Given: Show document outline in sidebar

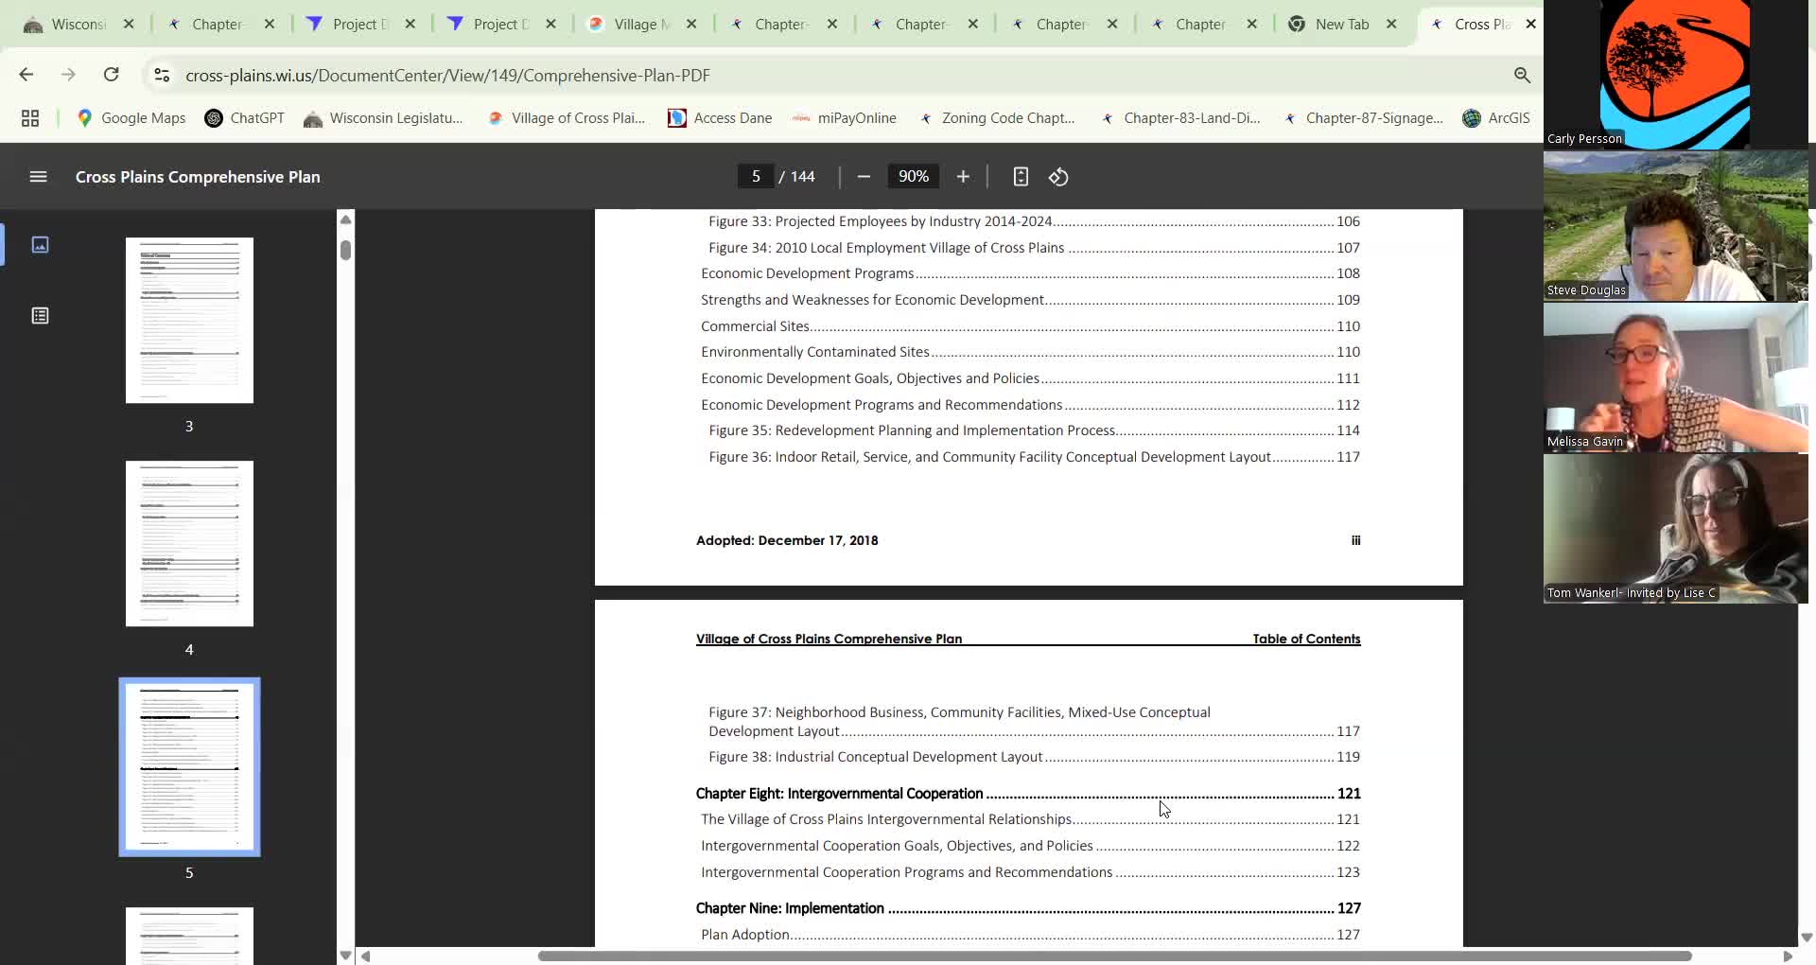Looking at the screenshot, I should [x=40, y=316].
